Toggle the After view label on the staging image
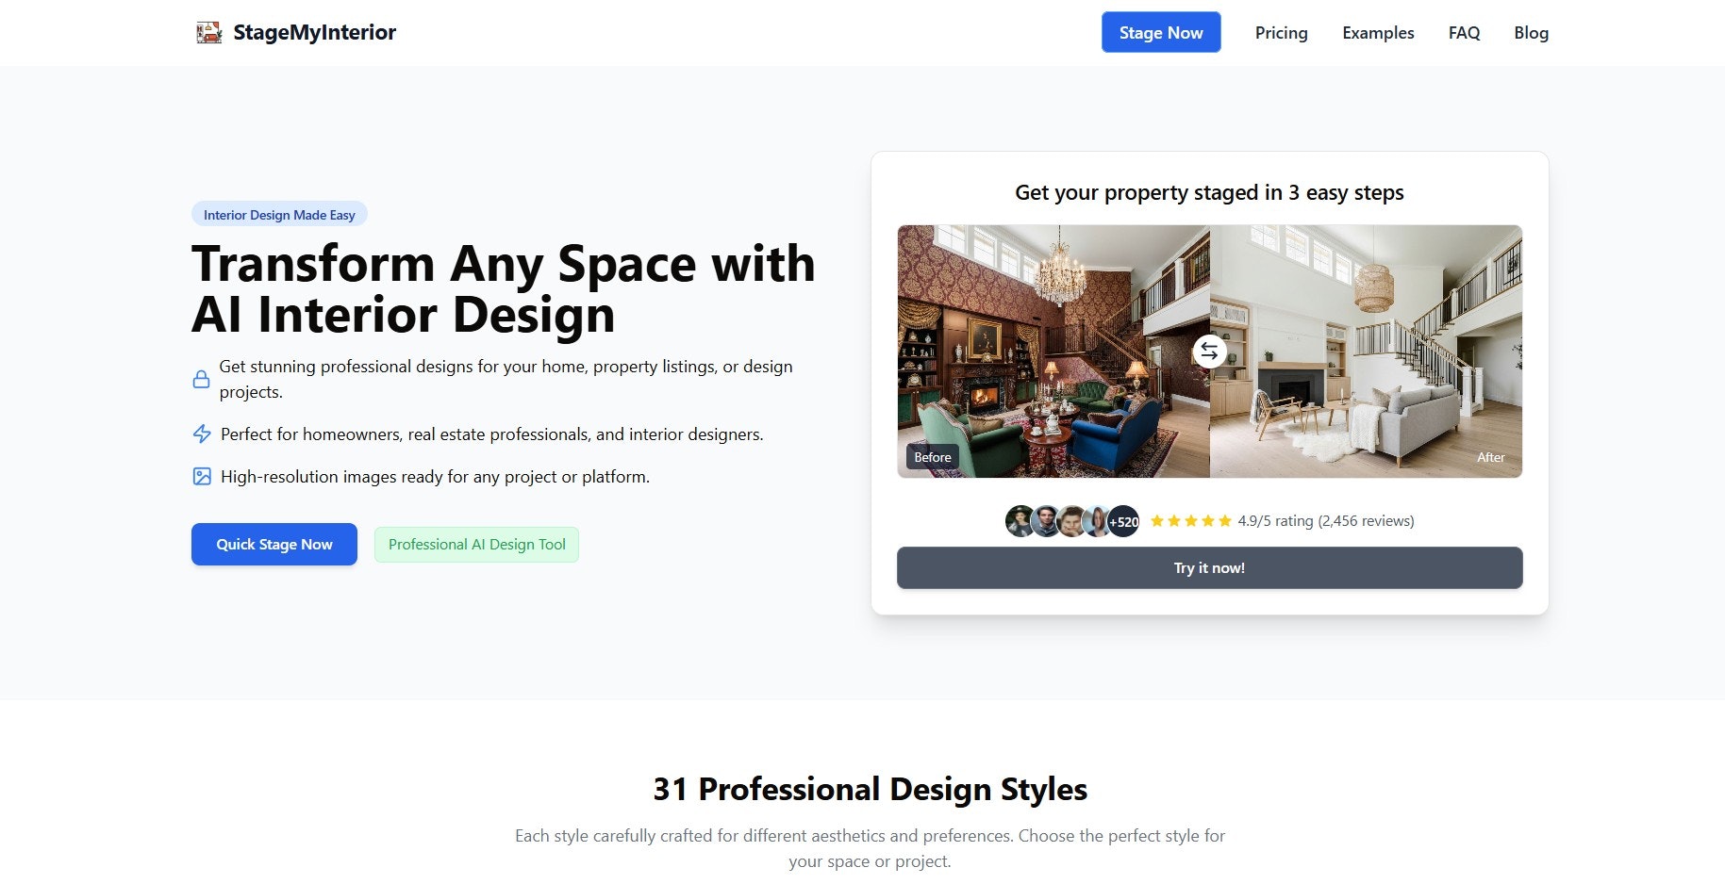Screen dimensions: 1725x884 coord(1491,457)
